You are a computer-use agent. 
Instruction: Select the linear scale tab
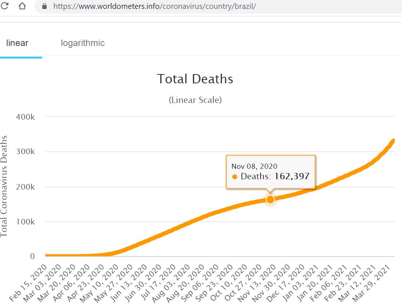pyautogui.click(x=17, y=43)
